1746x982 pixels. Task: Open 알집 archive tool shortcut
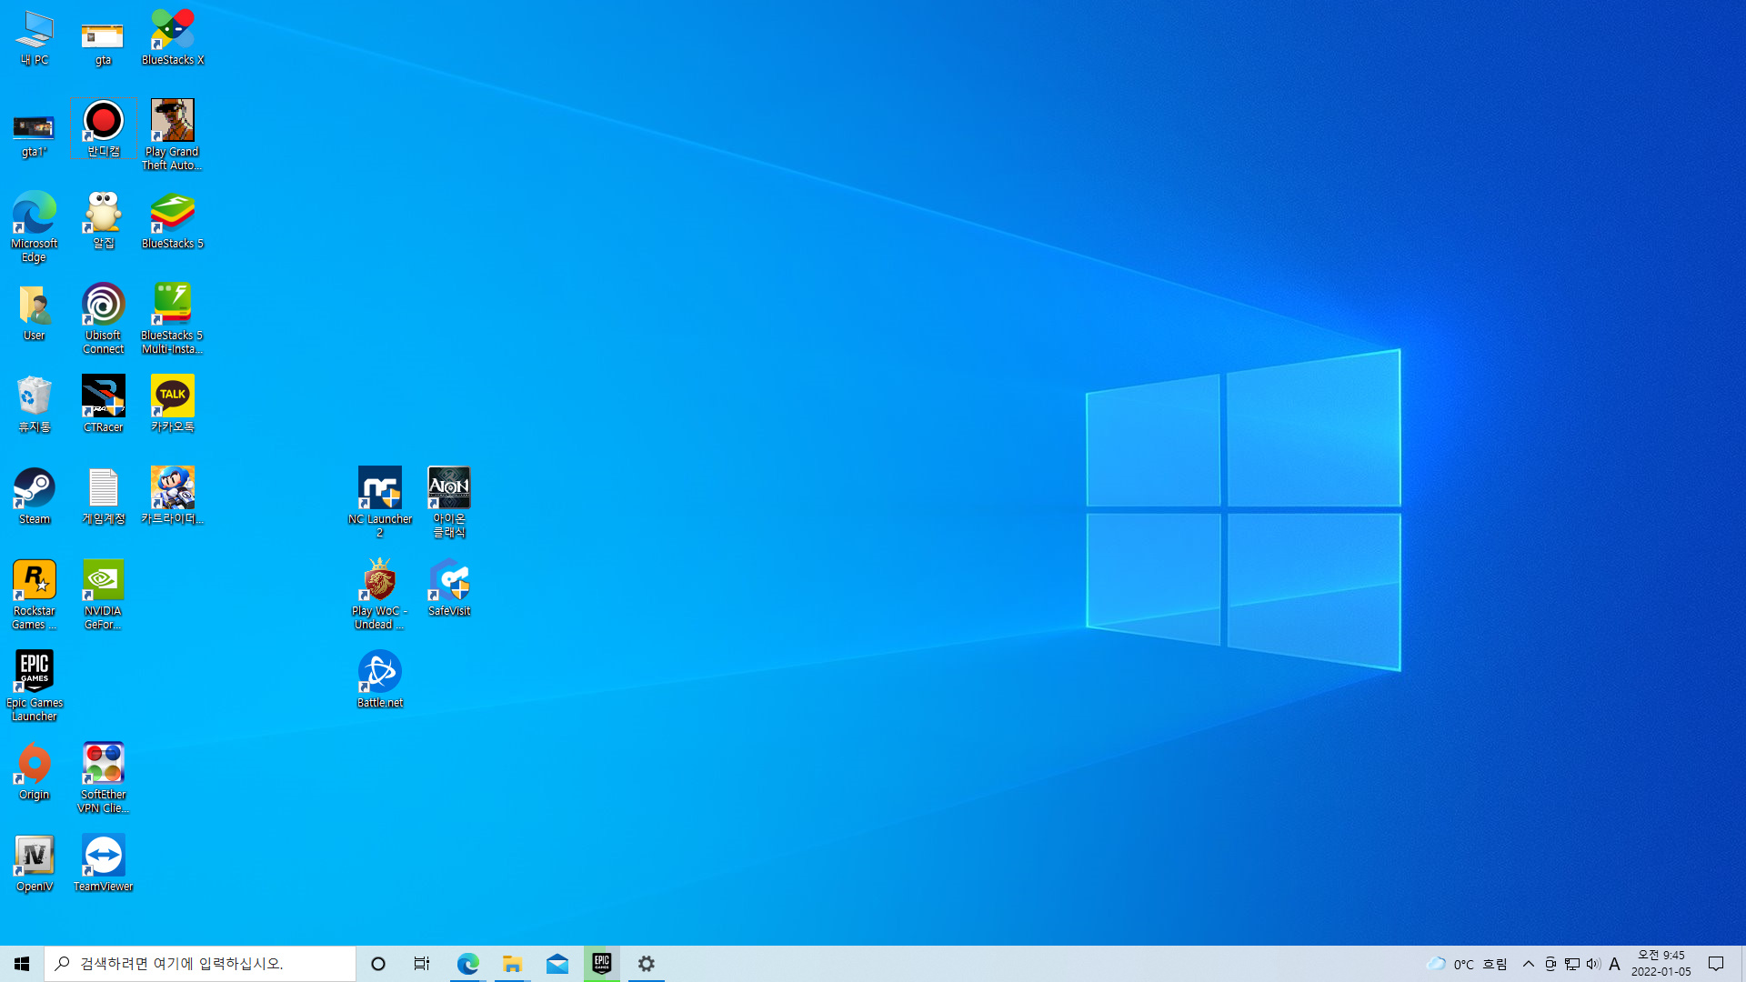click(x=103, y=222)
